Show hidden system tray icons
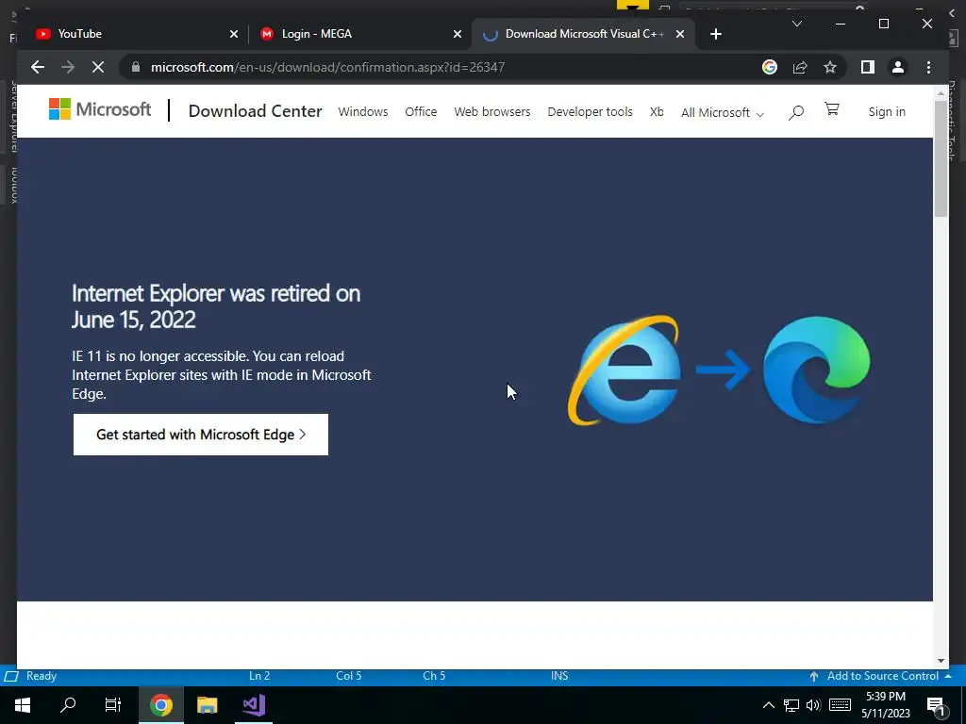Viewport: 966px width, 724px height. point(768,705)
